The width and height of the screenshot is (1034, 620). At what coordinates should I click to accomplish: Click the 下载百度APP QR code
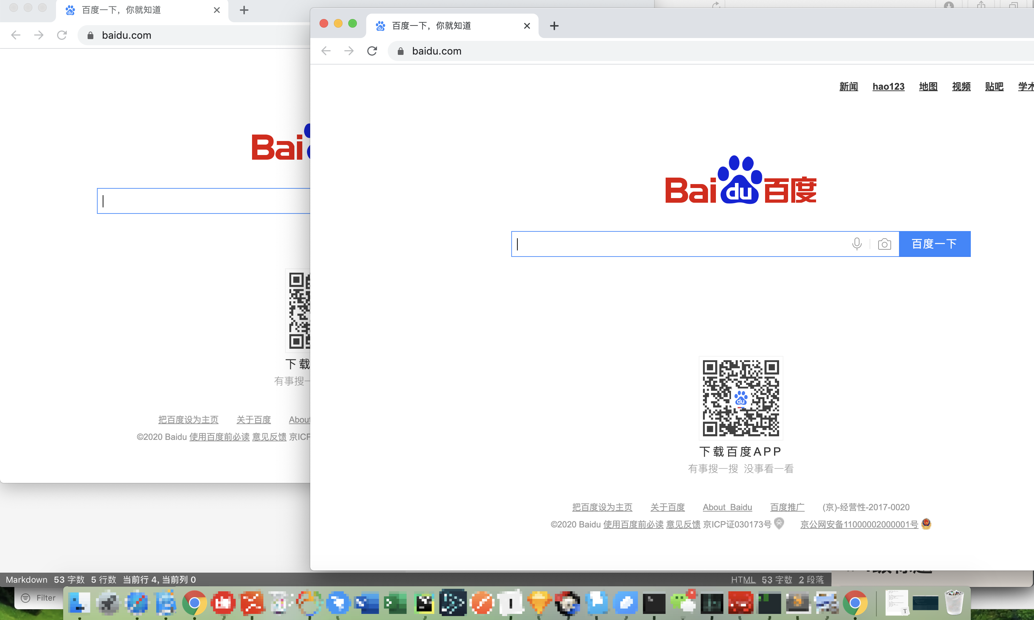740,398
